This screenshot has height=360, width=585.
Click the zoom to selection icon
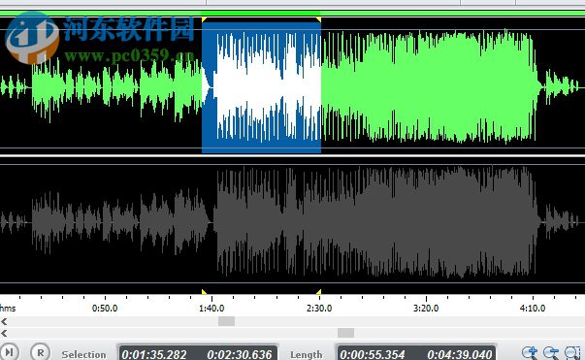(x=572, y=352)
